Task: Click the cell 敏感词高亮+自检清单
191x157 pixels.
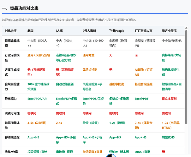Action: pos(172,87)
